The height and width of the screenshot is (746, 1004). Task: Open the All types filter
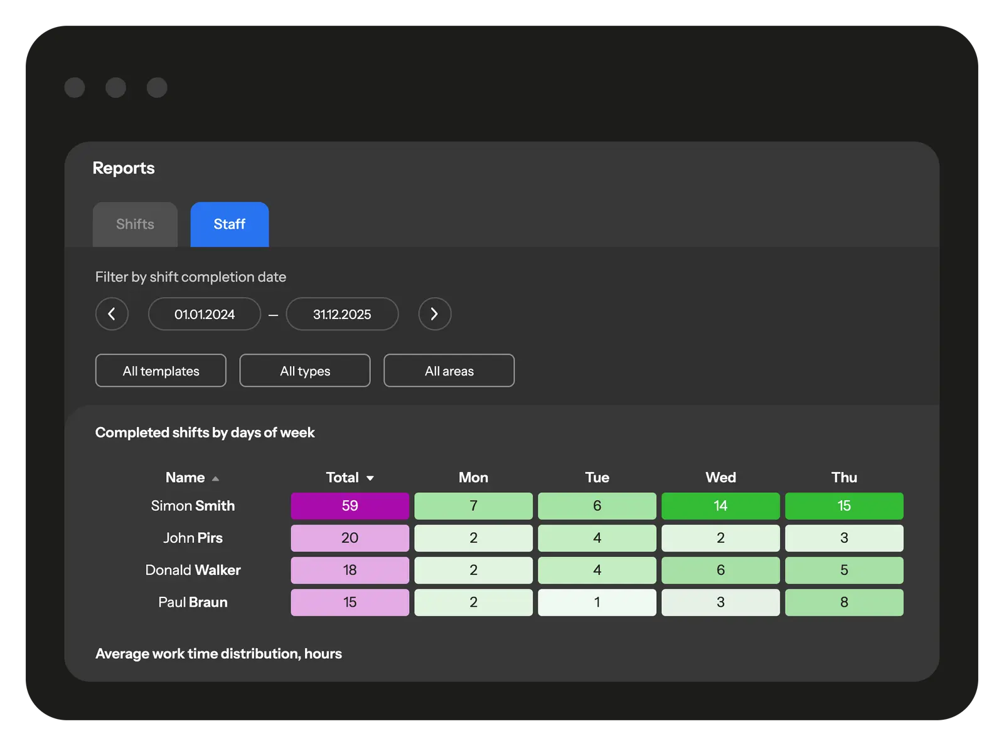coord(305,371)
